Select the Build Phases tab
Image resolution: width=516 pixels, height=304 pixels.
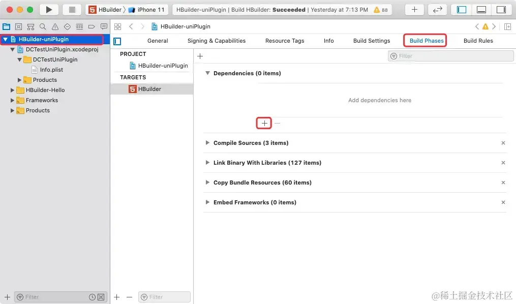(427, 41)
